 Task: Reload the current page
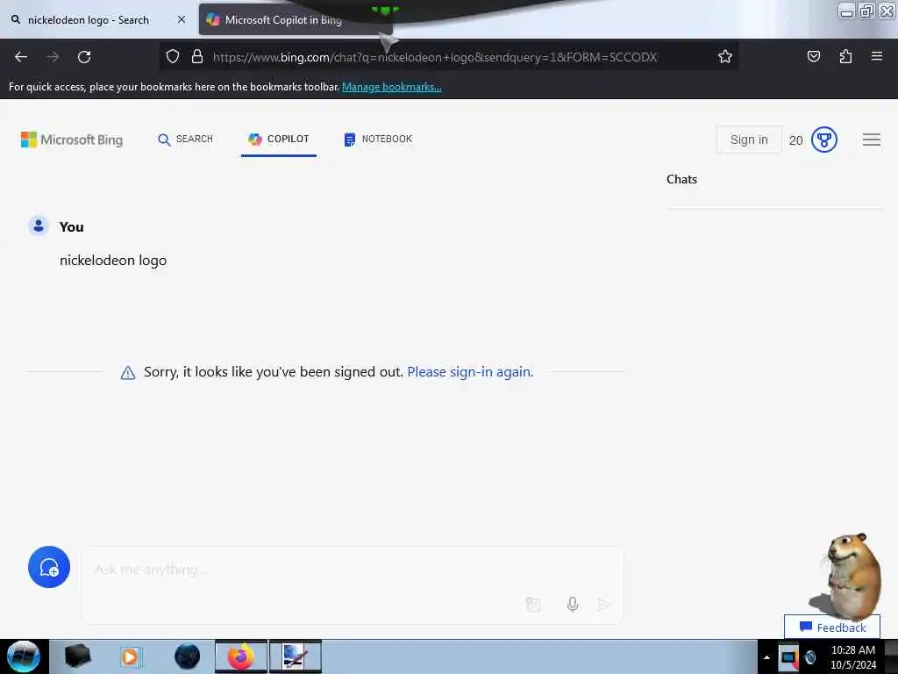[x=84, y=57]
